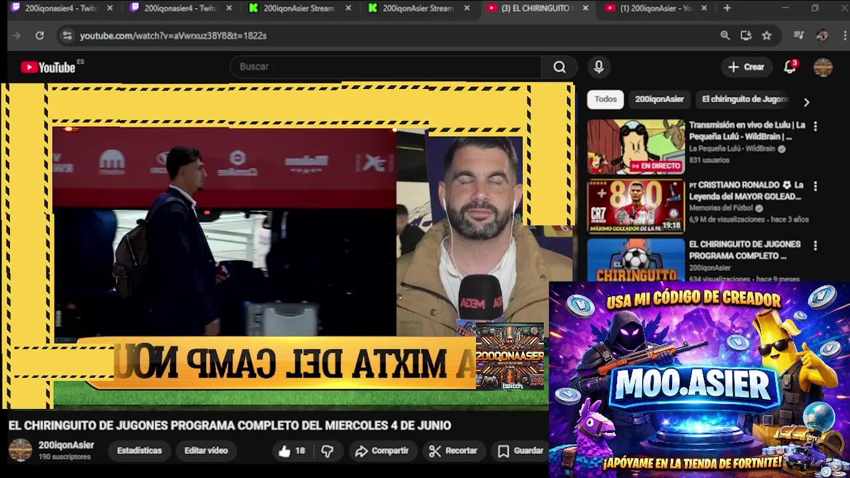Open title 'CRISTIANO RONALDO La Leyenda del MAYOR GOLEADOR'
The height and width of the screenshot is (478, 850).
(746, 191)
